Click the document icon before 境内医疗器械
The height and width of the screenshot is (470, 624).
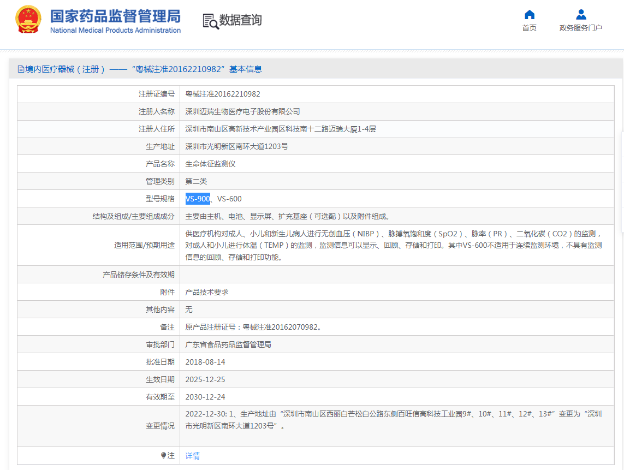tap(21, 69)
